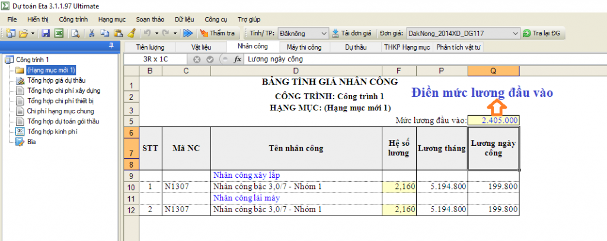Click the new project toolbar icon

pos(11,34)
